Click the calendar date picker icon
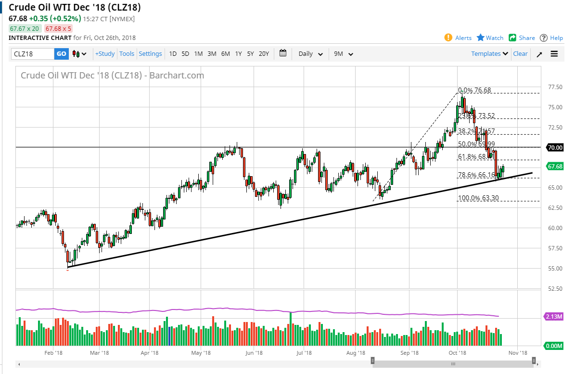This screenshot has height=374, width=575. click(283, 53)
